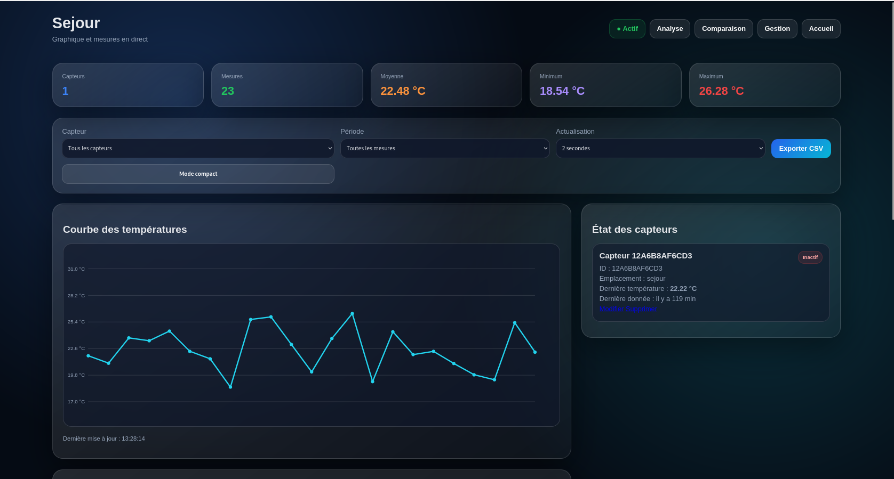894x479 pixels.
Task: Return to Accueil
Action: tap(821, 29)
